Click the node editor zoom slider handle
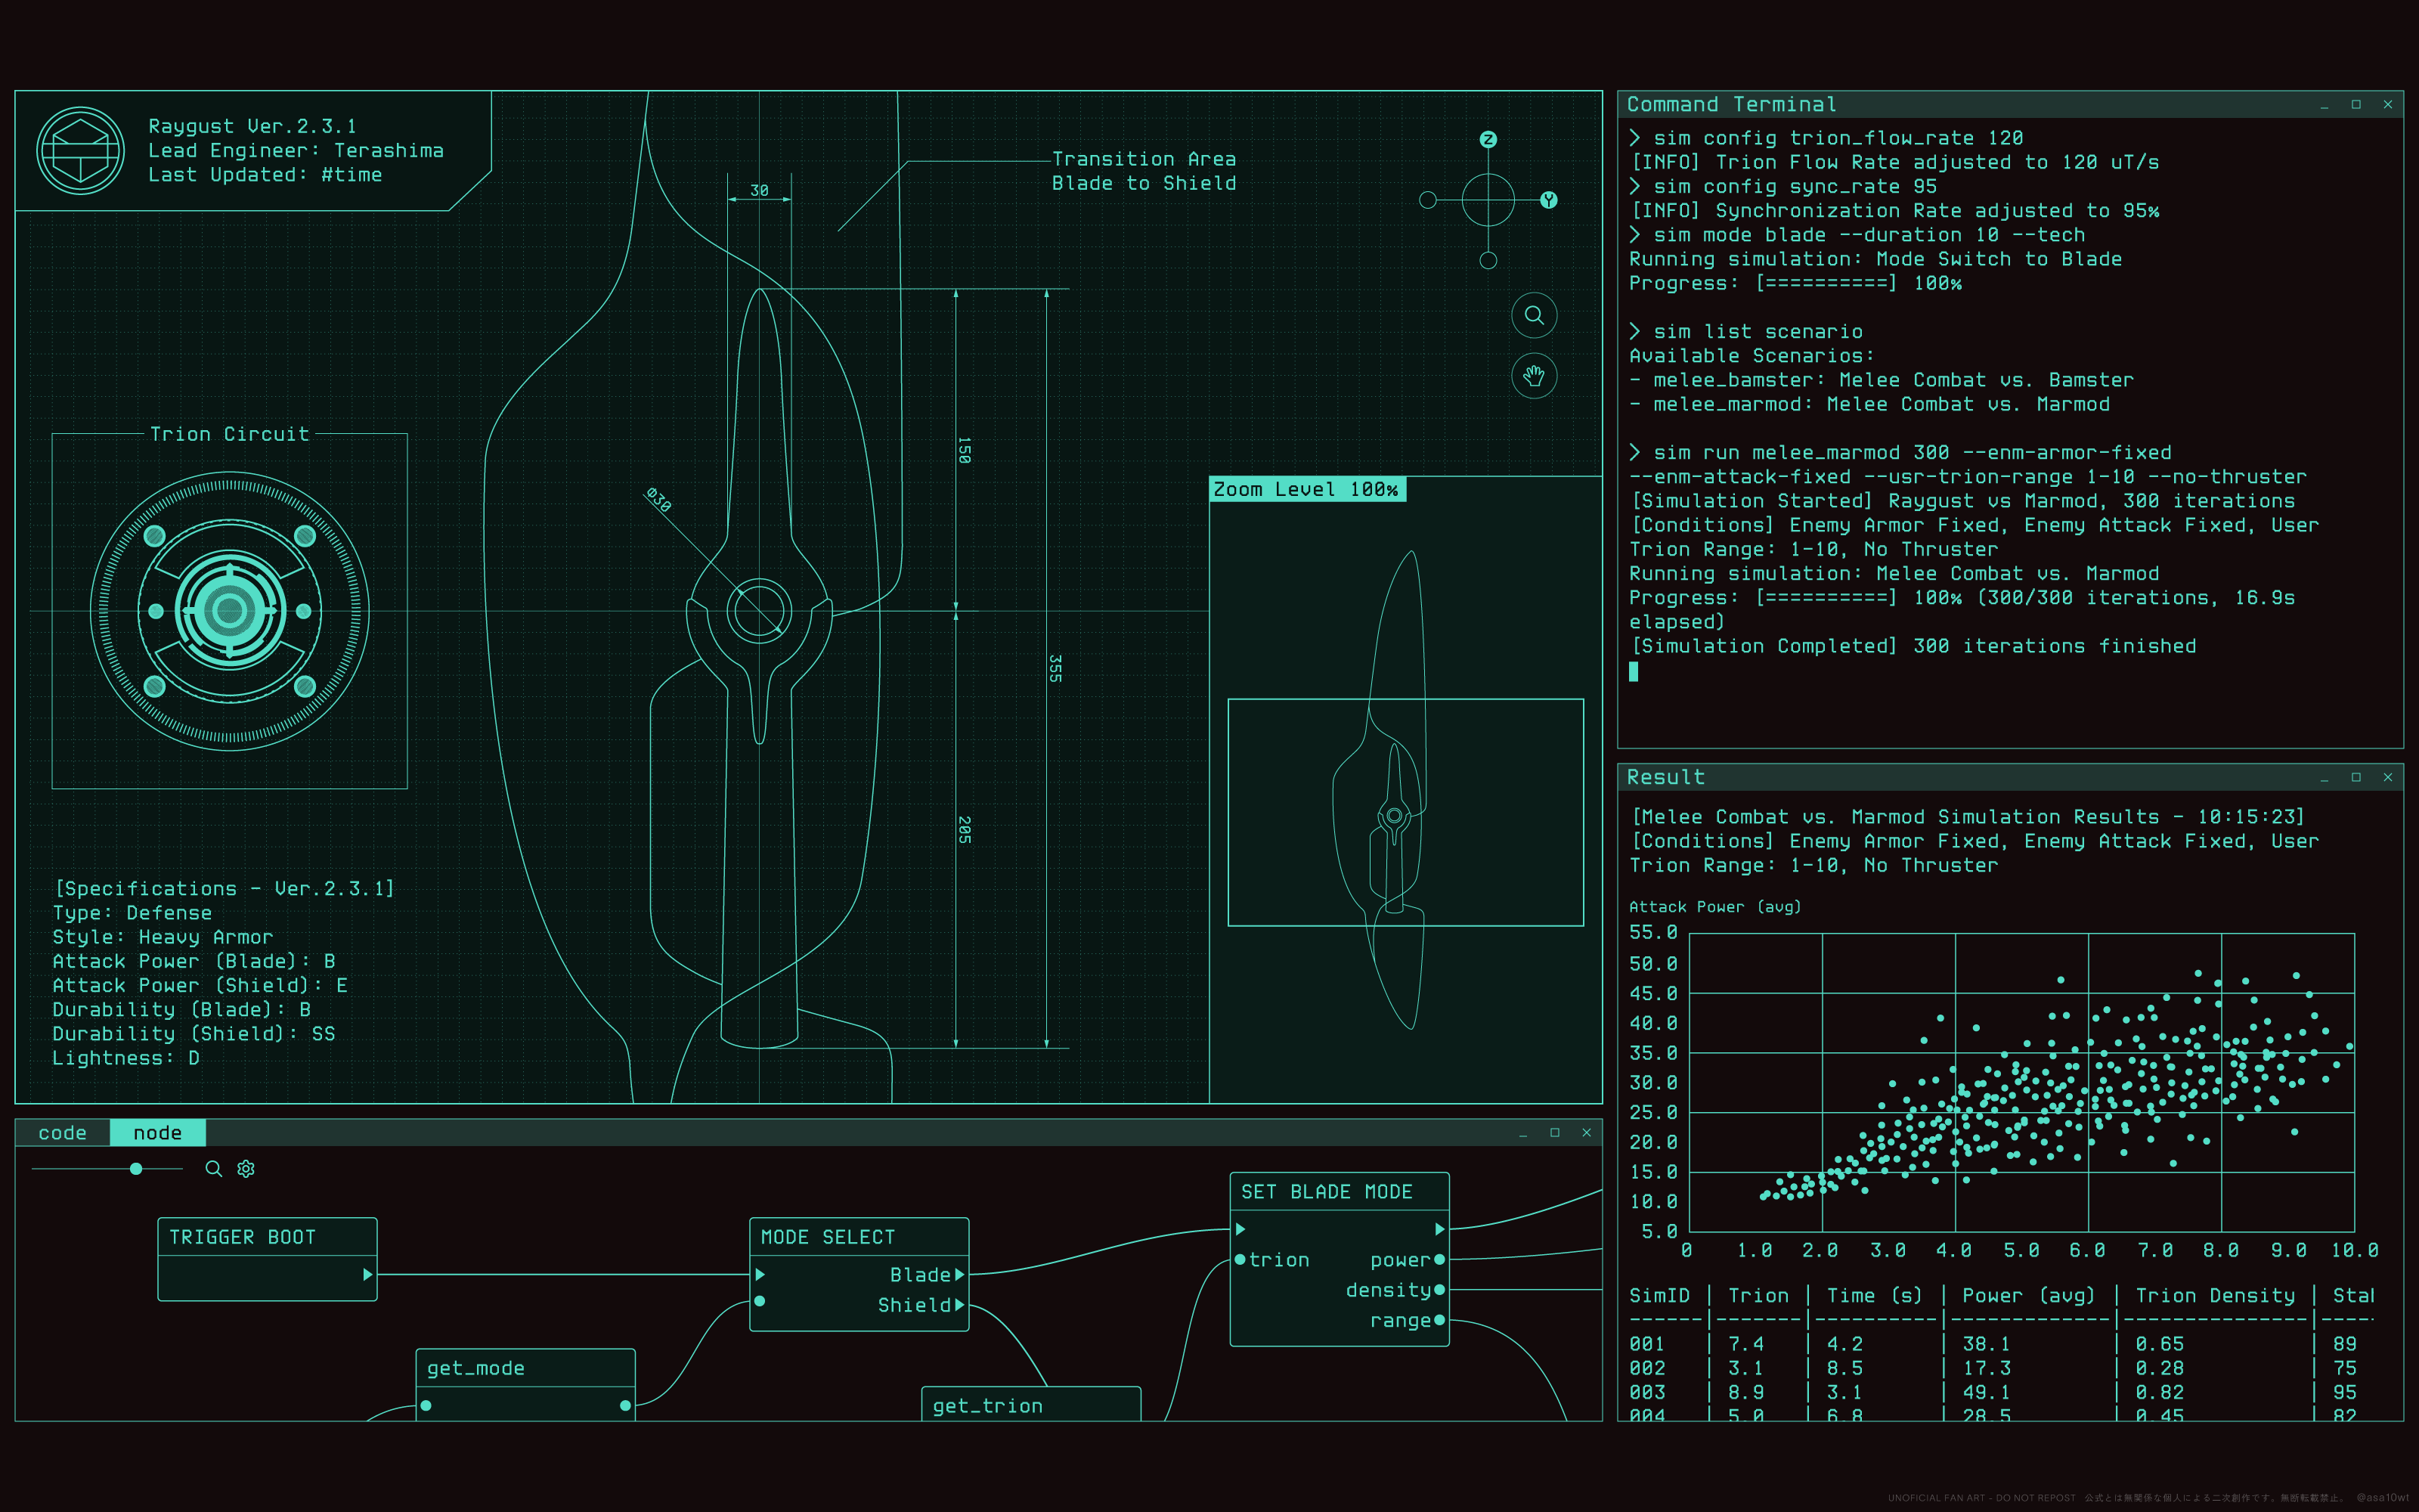The image size is (2419, 1512). pos(136,1168)
